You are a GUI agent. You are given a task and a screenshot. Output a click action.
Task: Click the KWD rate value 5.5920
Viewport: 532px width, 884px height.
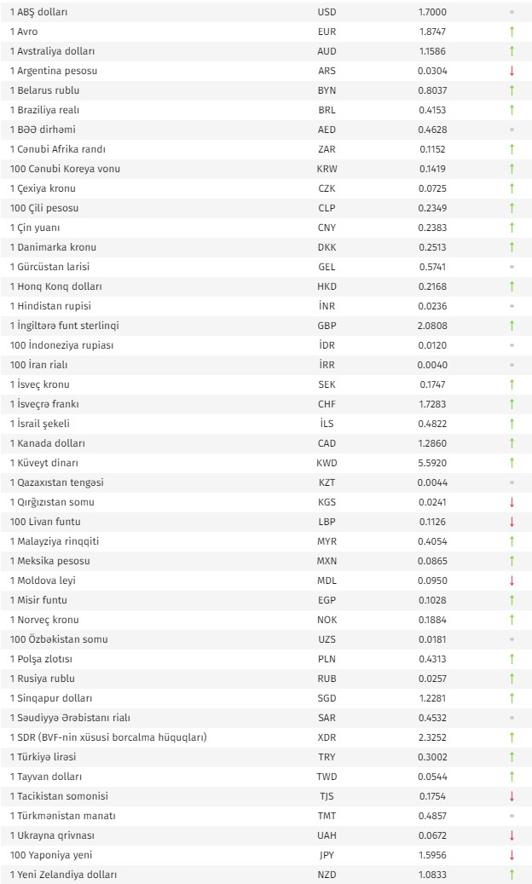pos(432,463)
